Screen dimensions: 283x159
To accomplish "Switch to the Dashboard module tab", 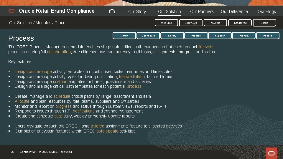I will (x=148, y=36).
